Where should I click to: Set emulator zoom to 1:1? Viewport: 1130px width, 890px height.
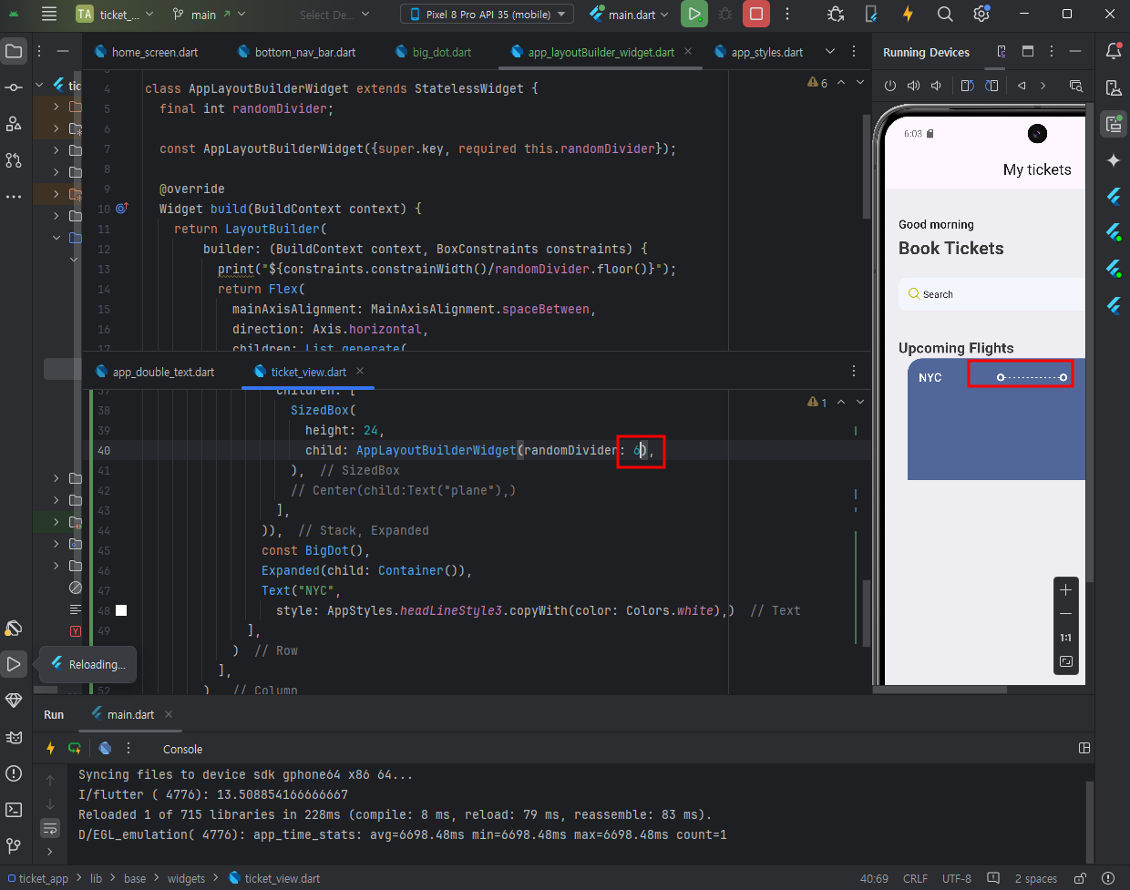click(1065, 638)
